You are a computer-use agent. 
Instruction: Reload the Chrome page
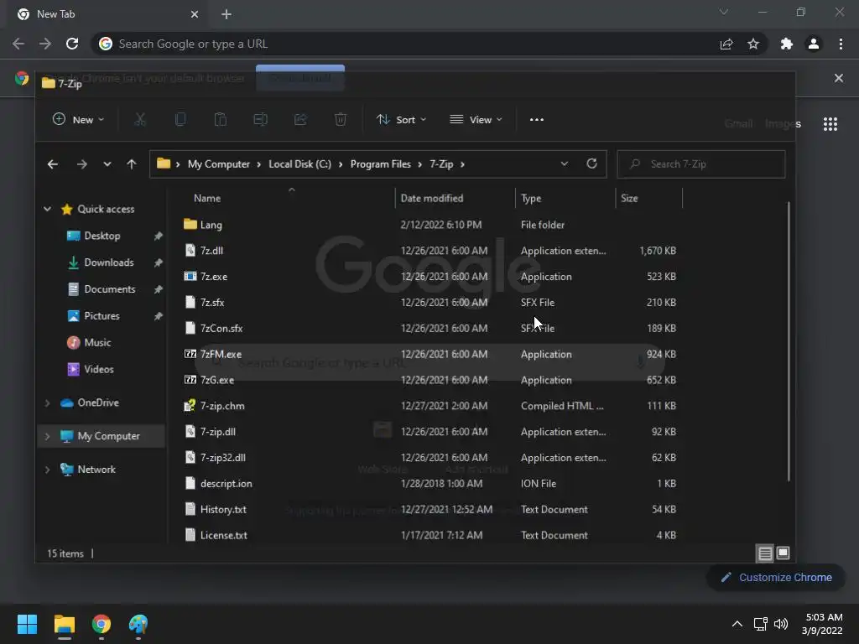point(72,44)
